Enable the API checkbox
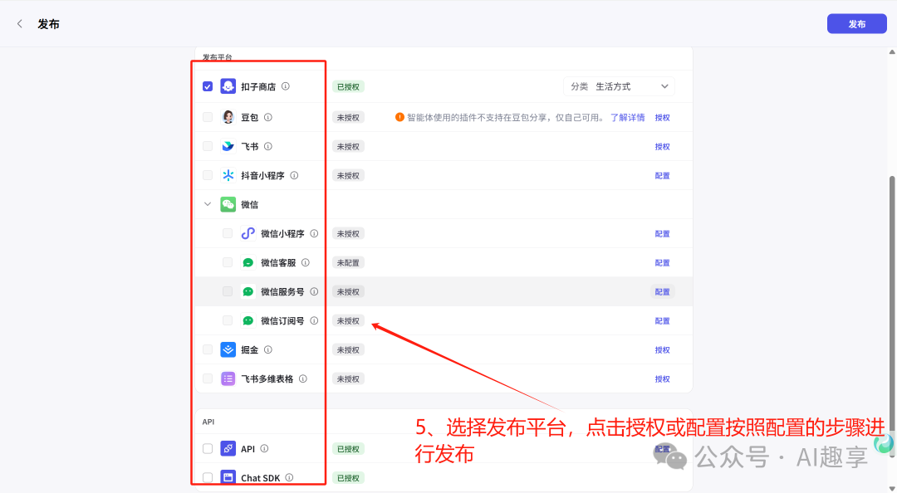The width and height of the screenshot is (897, 493). pos(208,448)
